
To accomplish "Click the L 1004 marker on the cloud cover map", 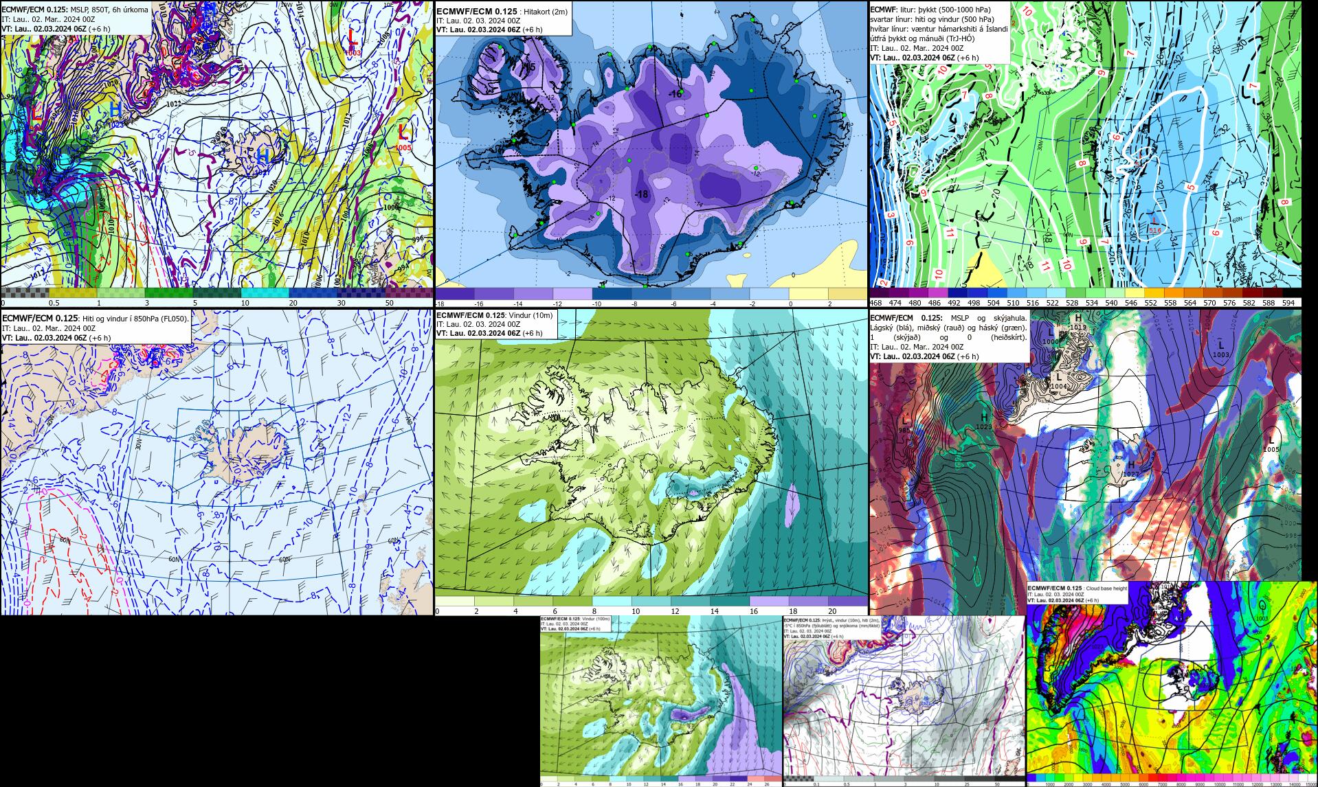I will pyautogui.click(x=1059, y=381).
